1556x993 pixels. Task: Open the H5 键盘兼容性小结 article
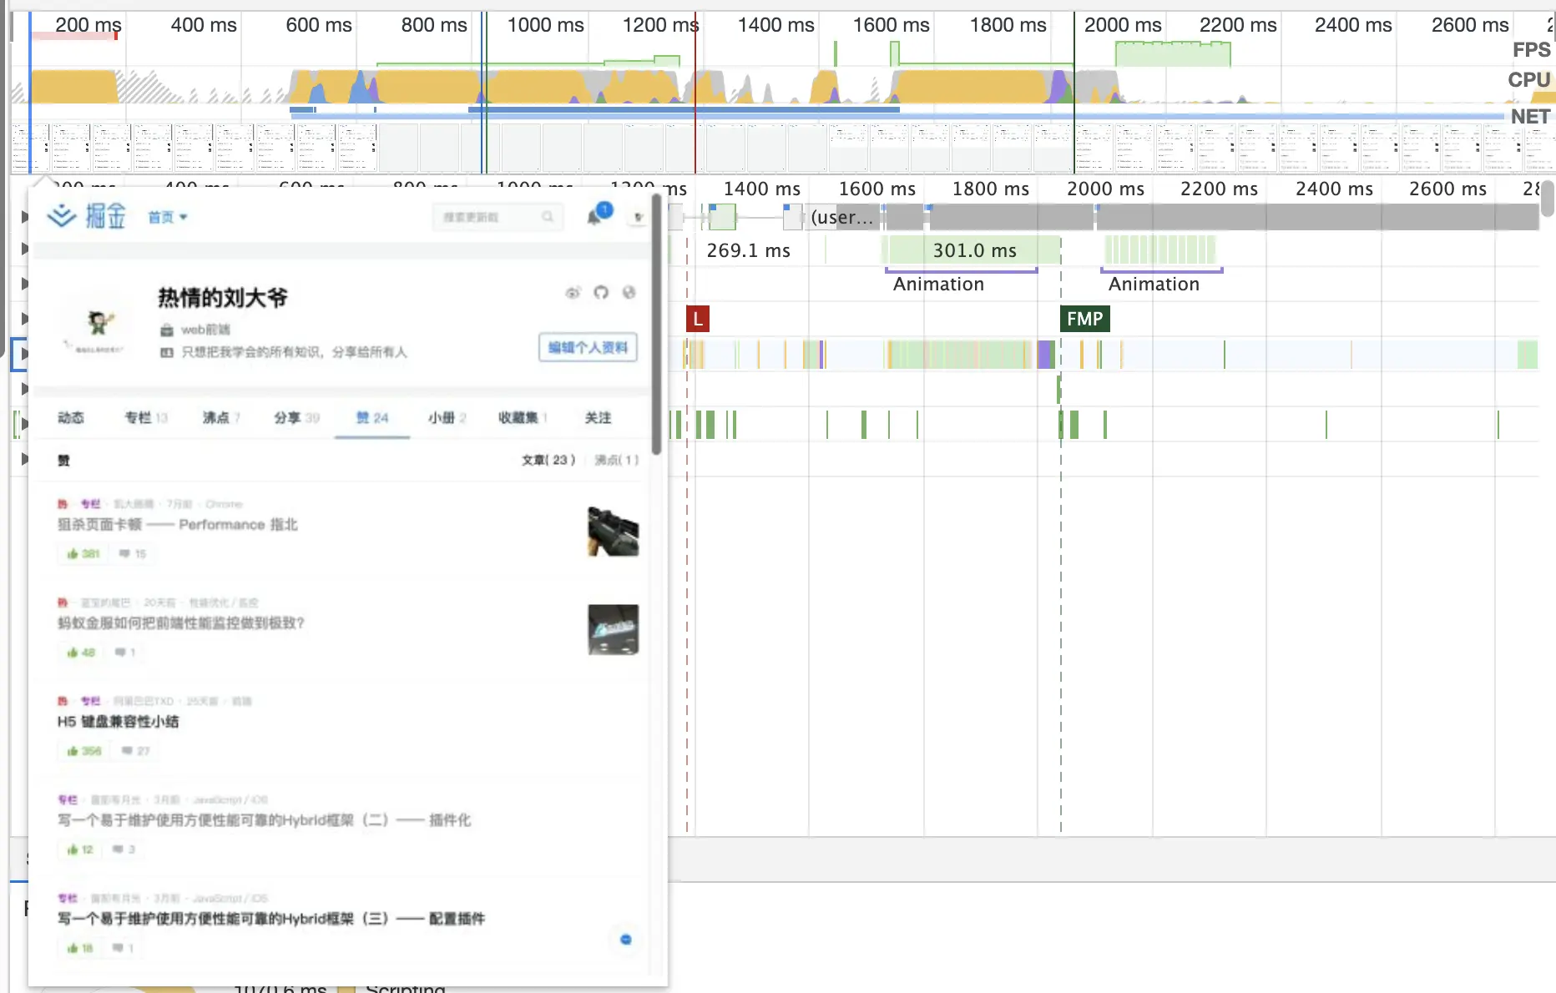[x=118, y=722]
